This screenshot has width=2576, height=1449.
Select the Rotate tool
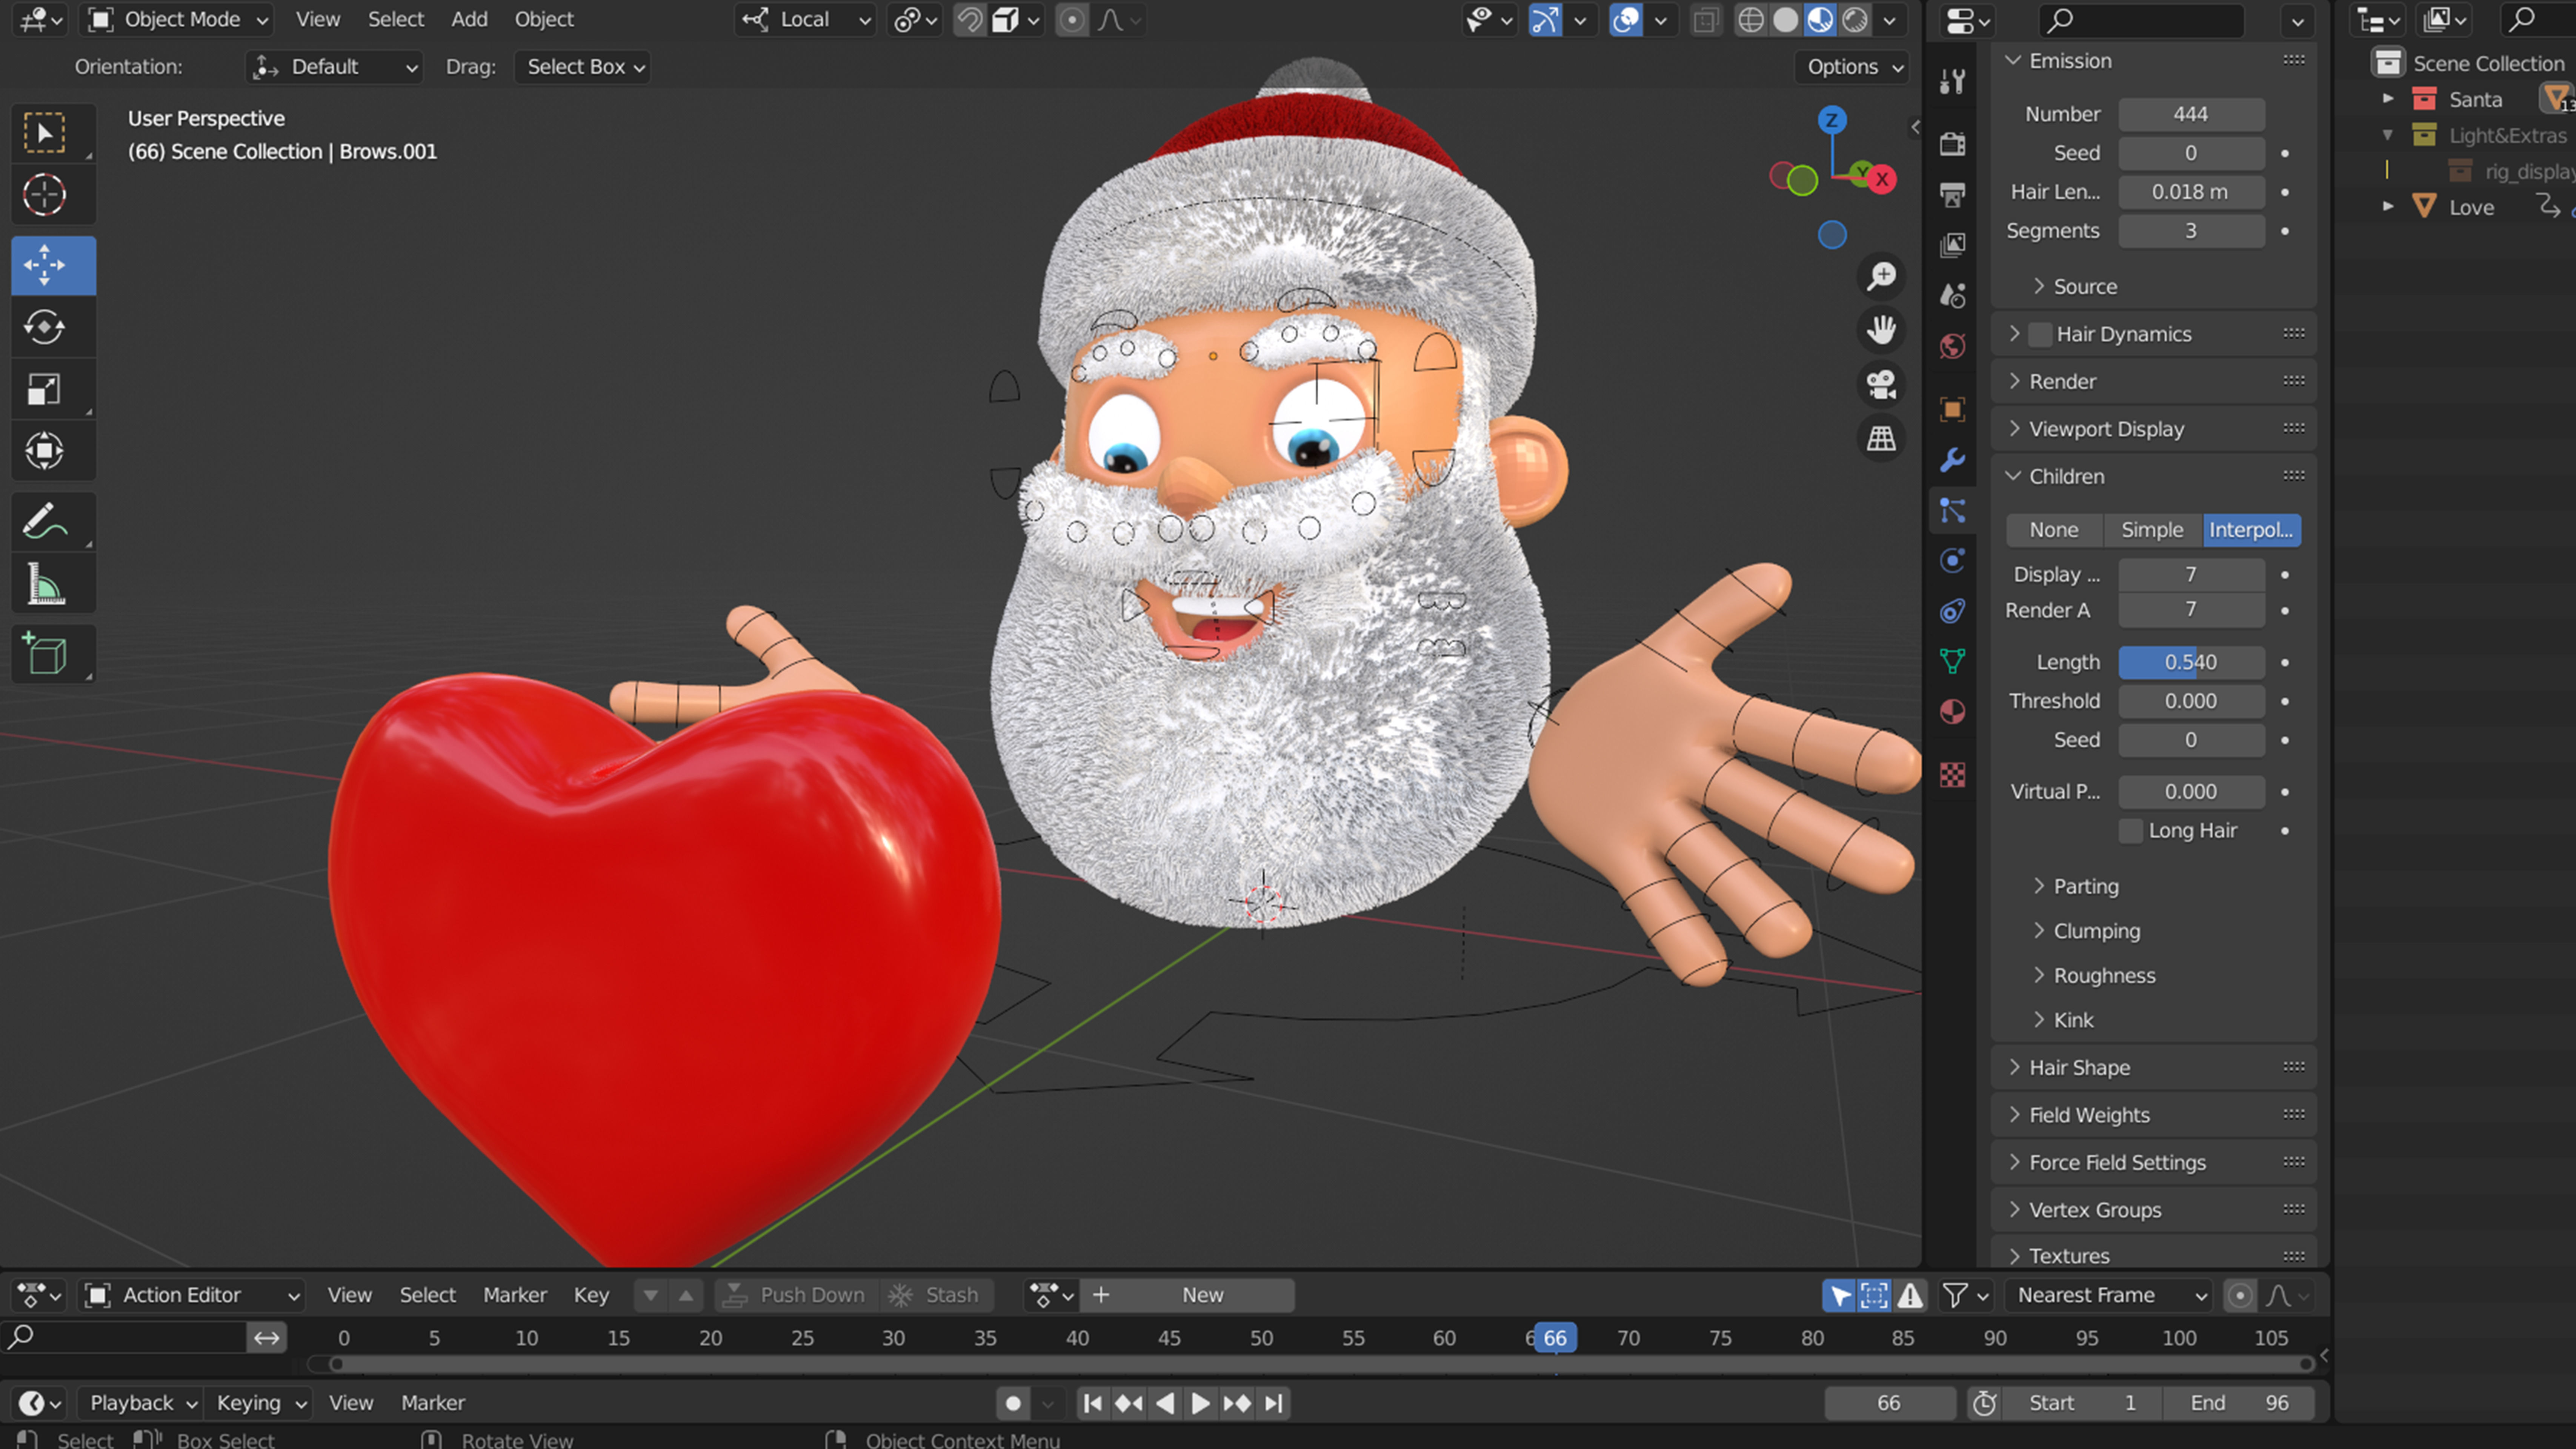44,327
